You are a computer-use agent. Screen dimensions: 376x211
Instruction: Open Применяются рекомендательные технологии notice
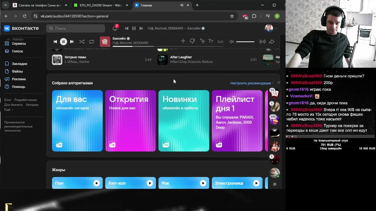[18, 126]
